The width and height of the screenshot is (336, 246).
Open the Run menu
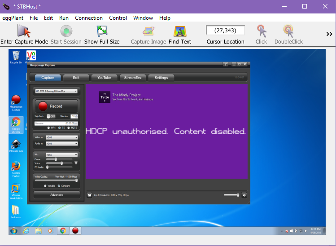pos(64,18)
